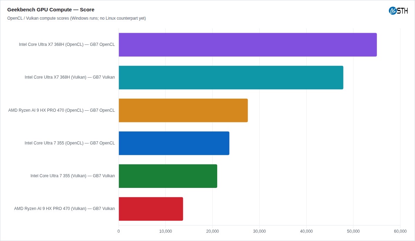Screen dimensions: 415x241
Task: Click the STH logo icon
Action: pyautogui.click(x=398, y=11)
